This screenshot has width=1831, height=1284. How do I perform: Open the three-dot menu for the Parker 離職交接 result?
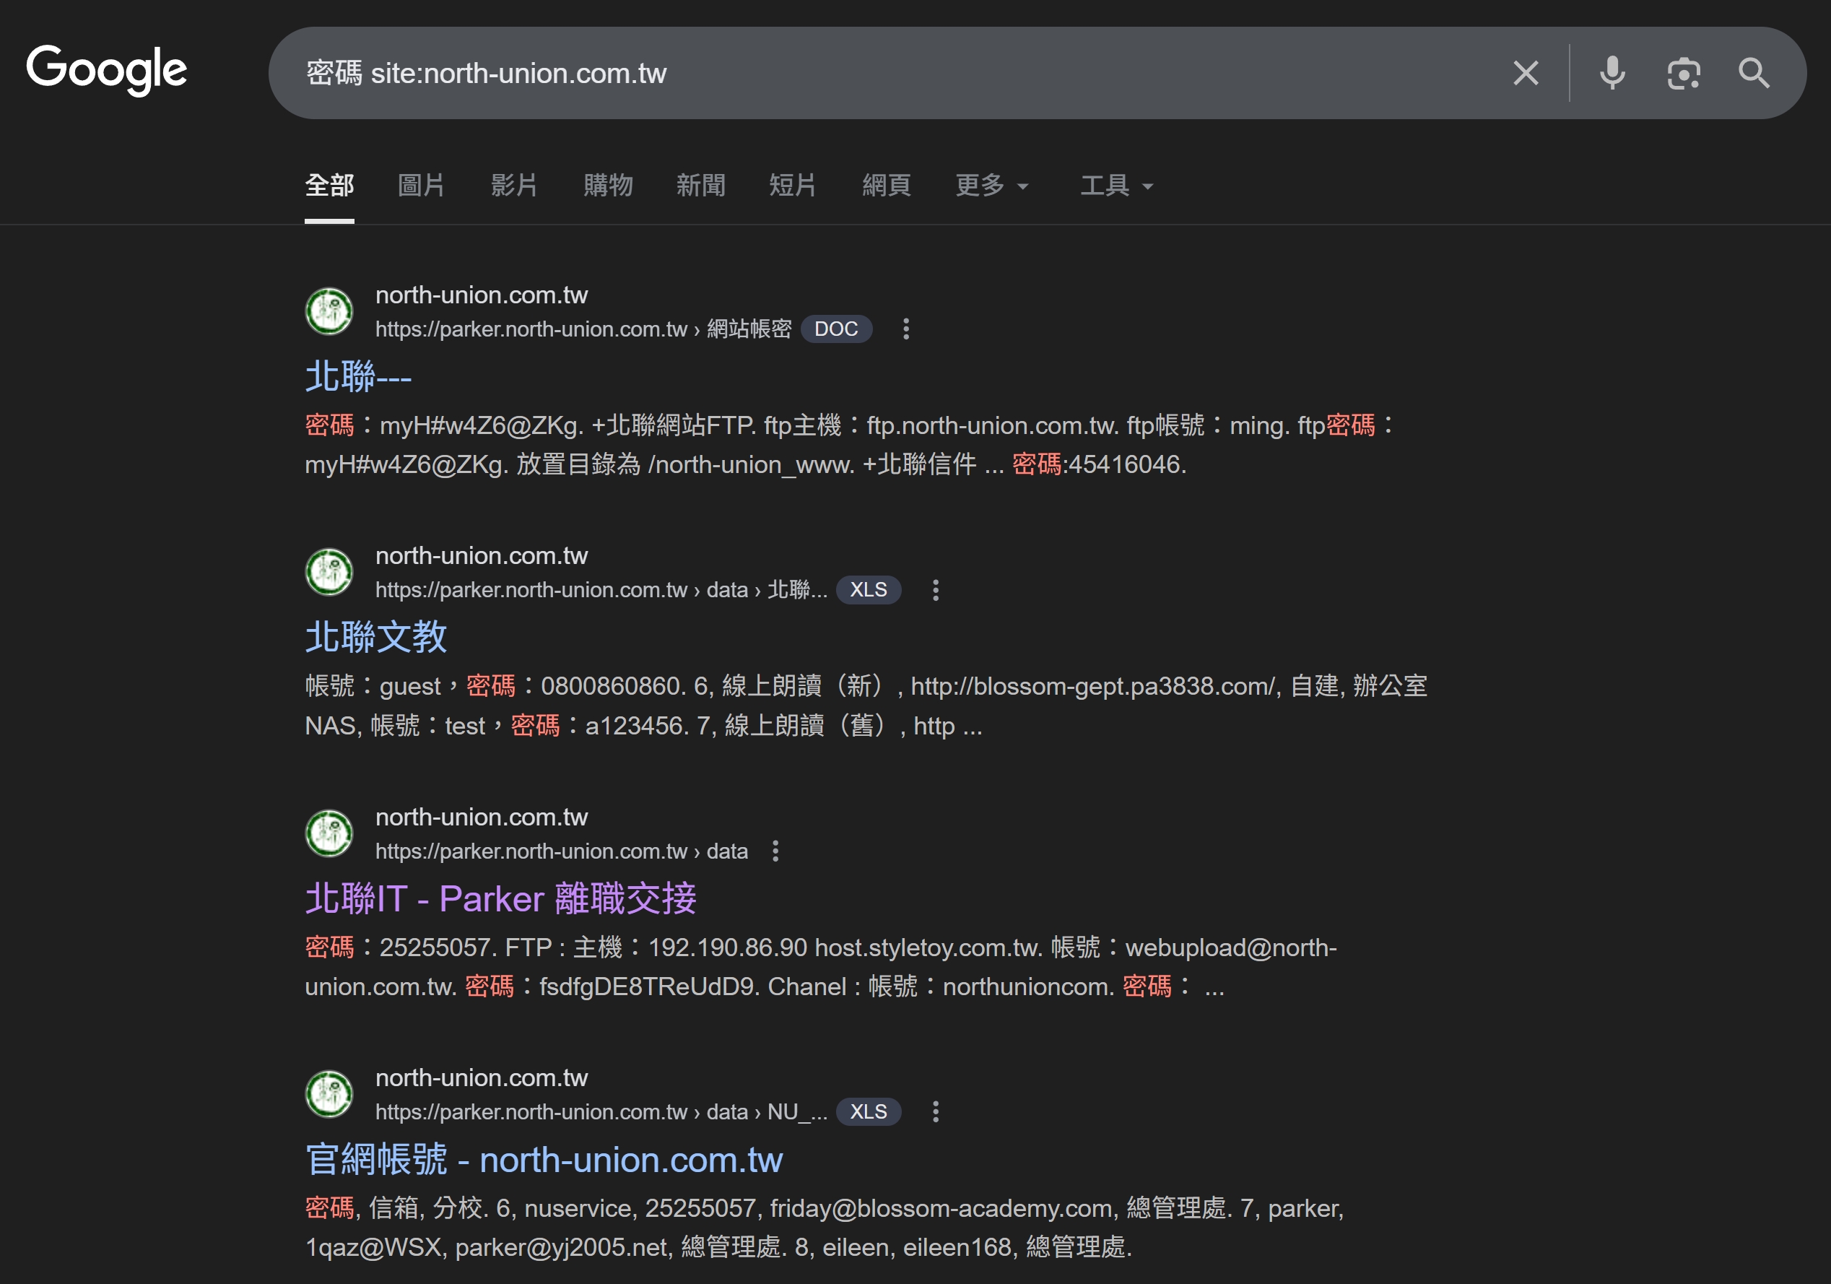775,851
